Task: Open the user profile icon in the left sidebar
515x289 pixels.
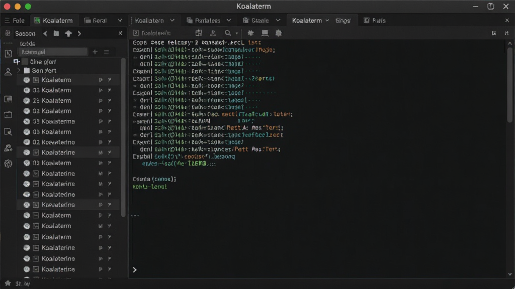Action: pos(8,72)
